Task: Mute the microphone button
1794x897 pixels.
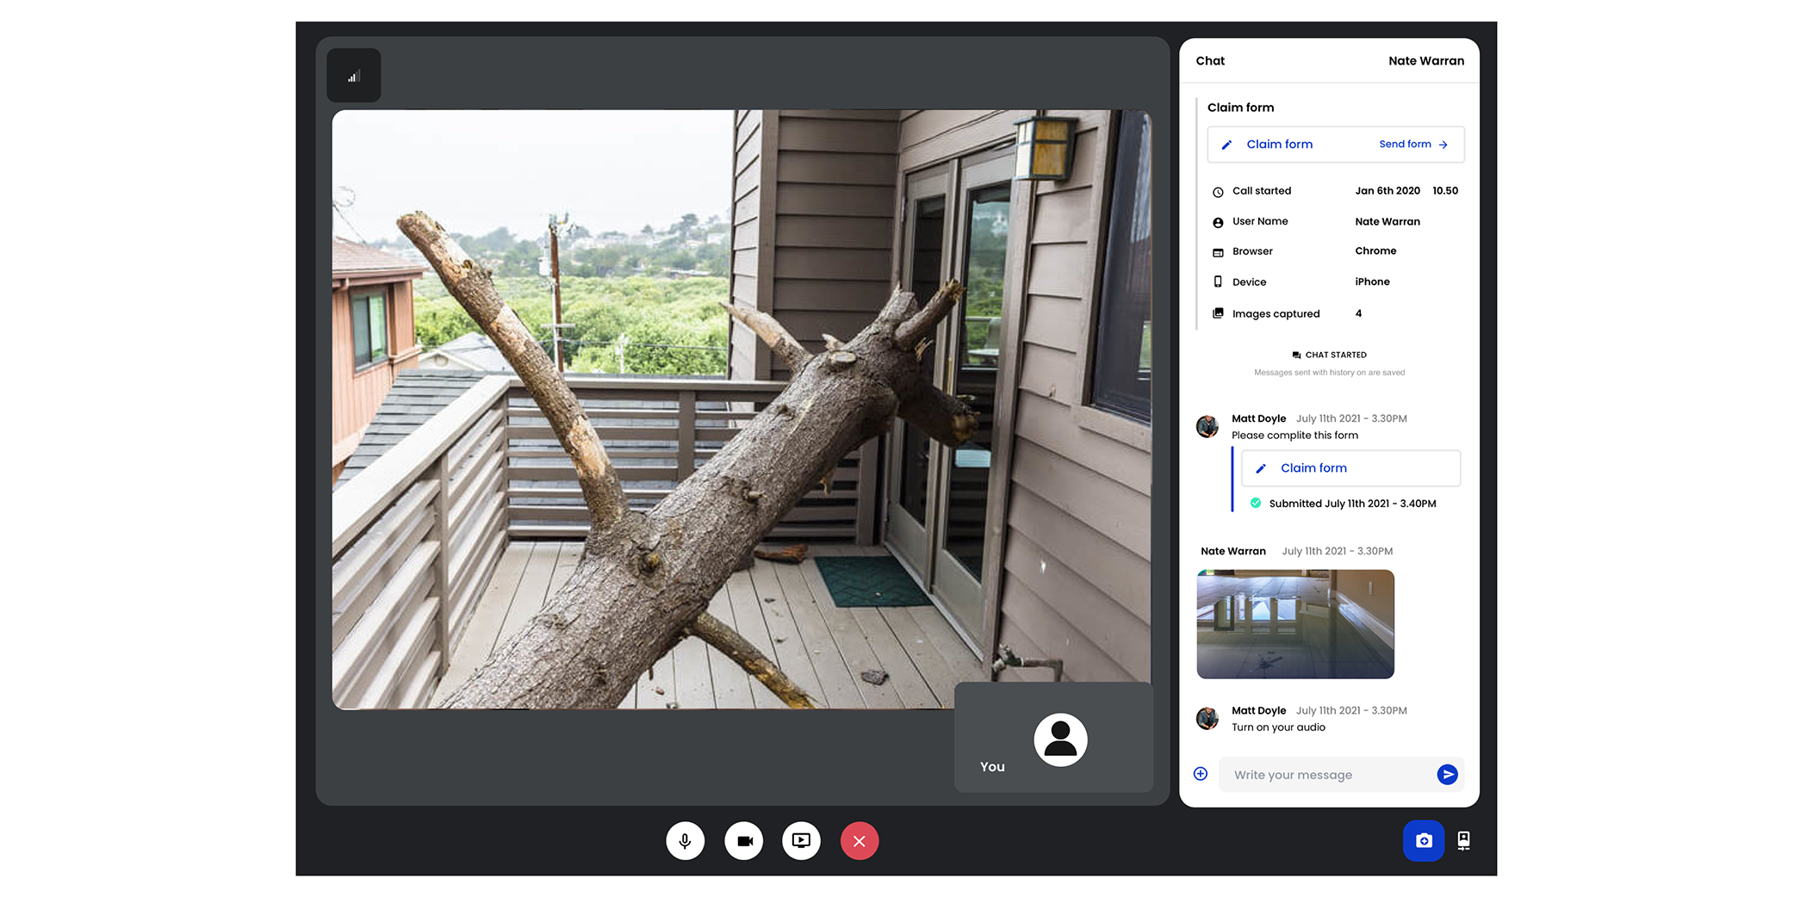Action: [x=685, y=841]
